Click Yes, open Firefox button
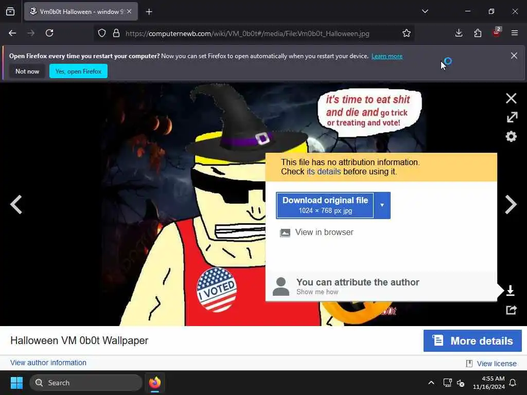This screenshot has height=395, width=527. [x=78, y=71]
